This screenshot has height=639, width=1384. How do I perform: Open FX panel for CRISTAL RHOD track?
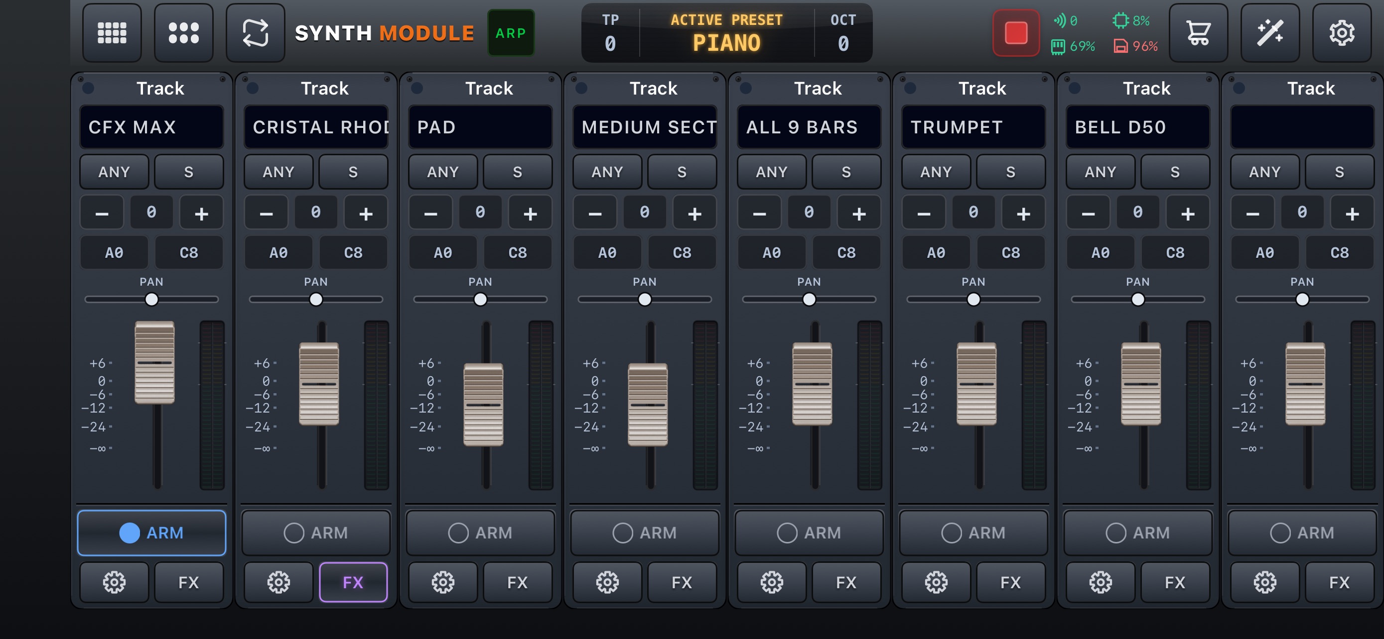[x=353, y=582]
